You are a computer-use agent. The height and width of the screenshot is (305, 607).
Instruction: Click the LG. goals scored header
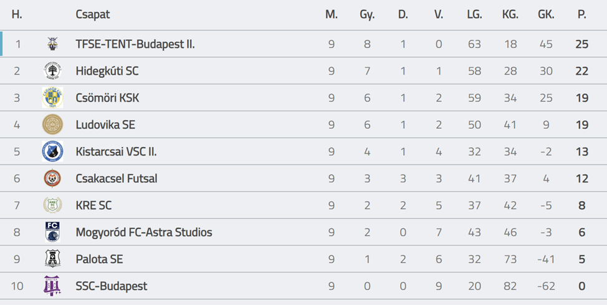[x=474, y=14]
